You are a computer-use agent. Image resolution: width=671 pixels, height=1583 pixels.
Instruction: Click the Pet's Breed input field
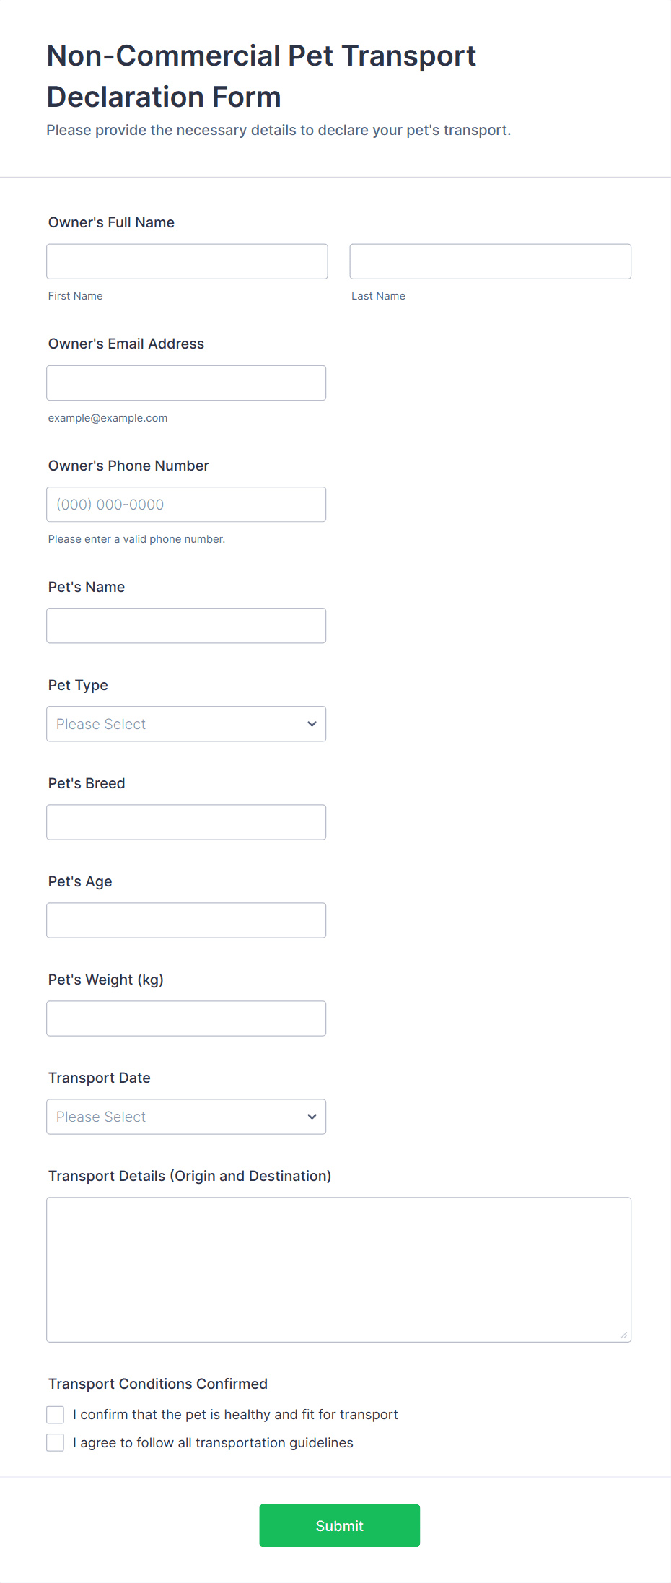point(186,822)
